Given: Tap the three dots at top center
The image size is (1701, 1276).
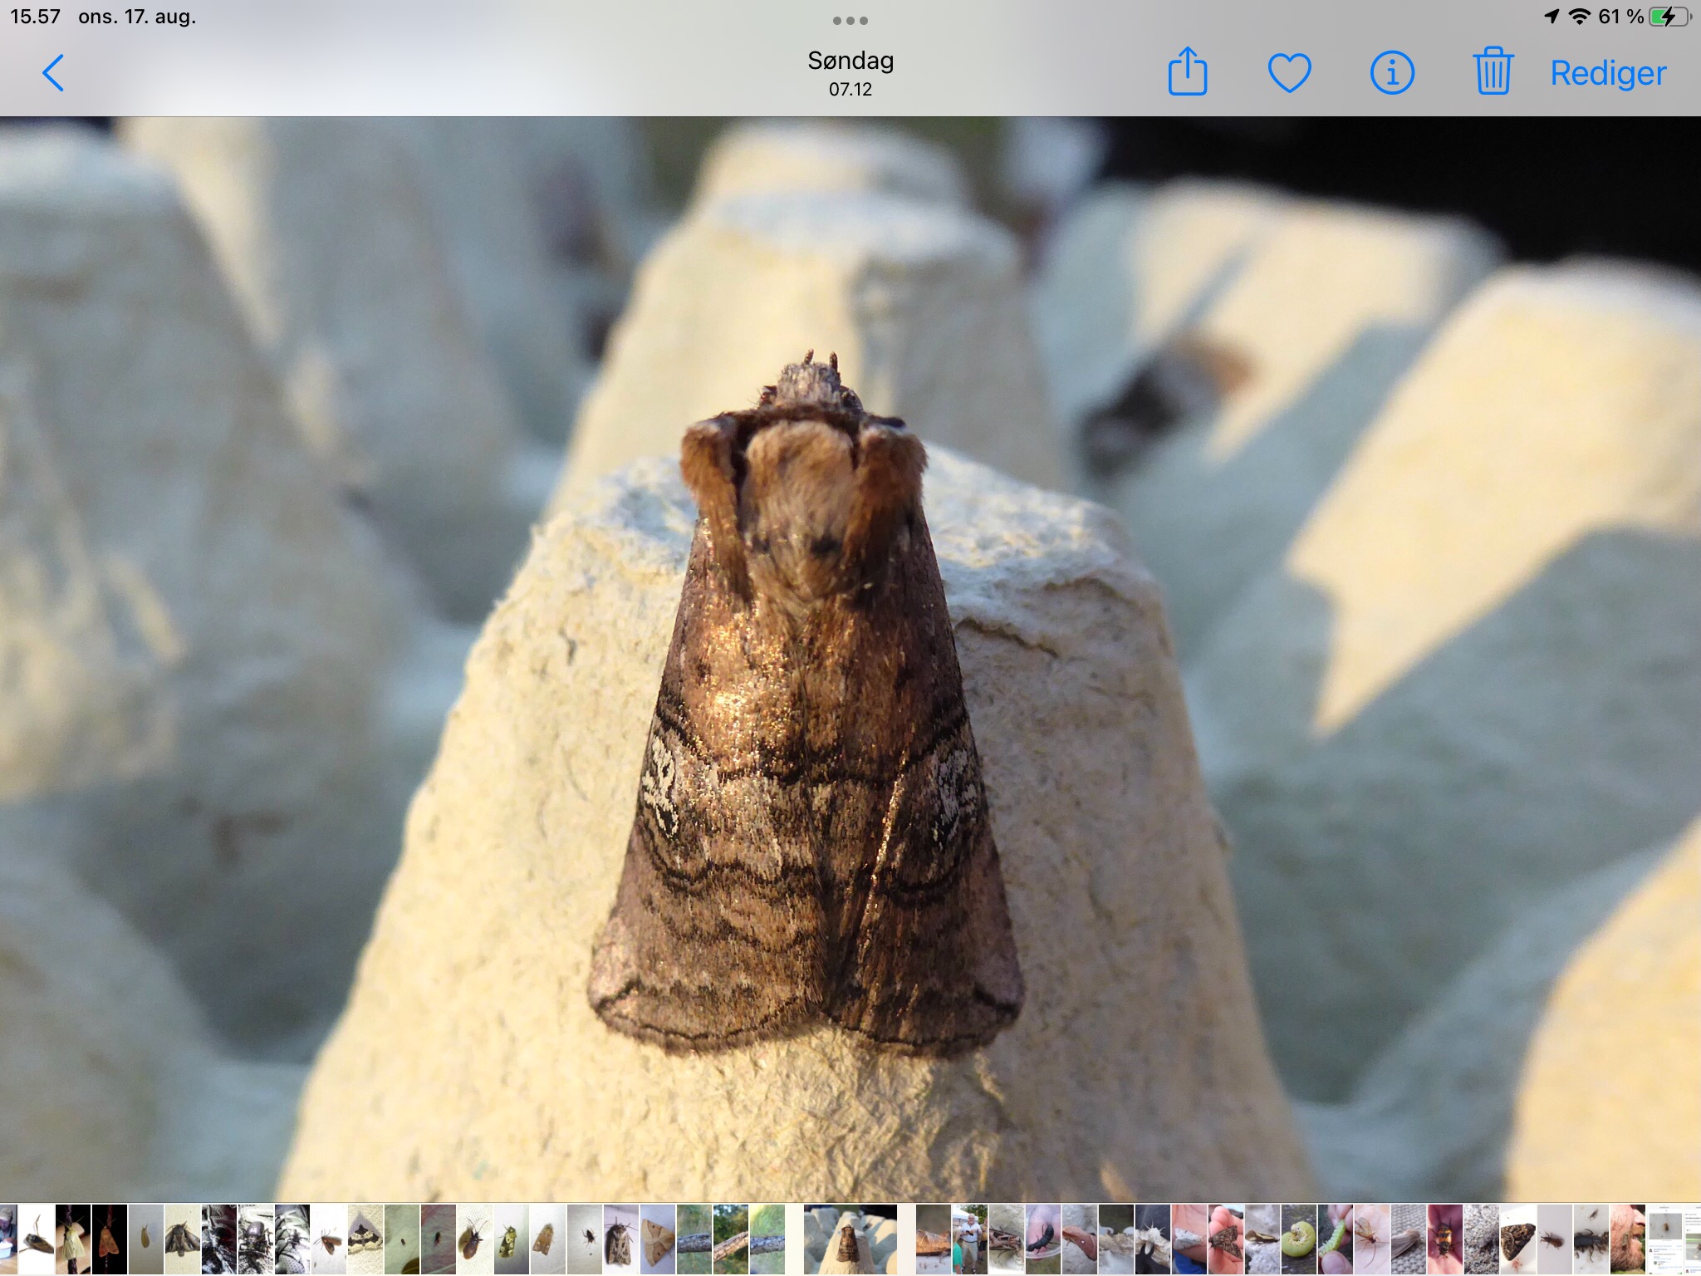Looking at the screenshot, I should pyautogui.click(x=850, y=21).
